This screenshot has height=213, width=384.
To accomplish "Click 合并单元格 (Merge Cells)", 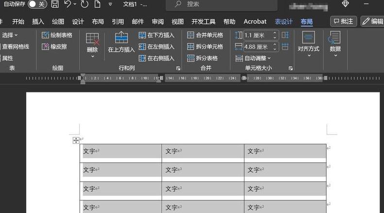I will [205, 35].
